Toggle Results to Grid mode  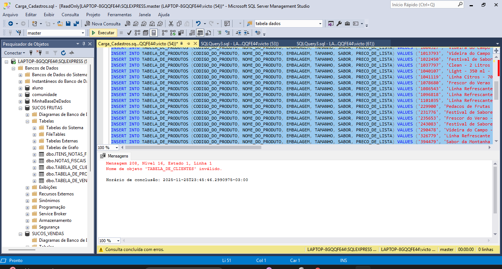(x=200, y=33)
